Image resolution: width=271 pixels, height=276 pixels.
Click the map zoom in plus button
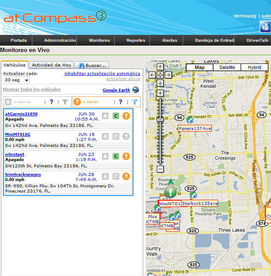(x=160, y=93)
